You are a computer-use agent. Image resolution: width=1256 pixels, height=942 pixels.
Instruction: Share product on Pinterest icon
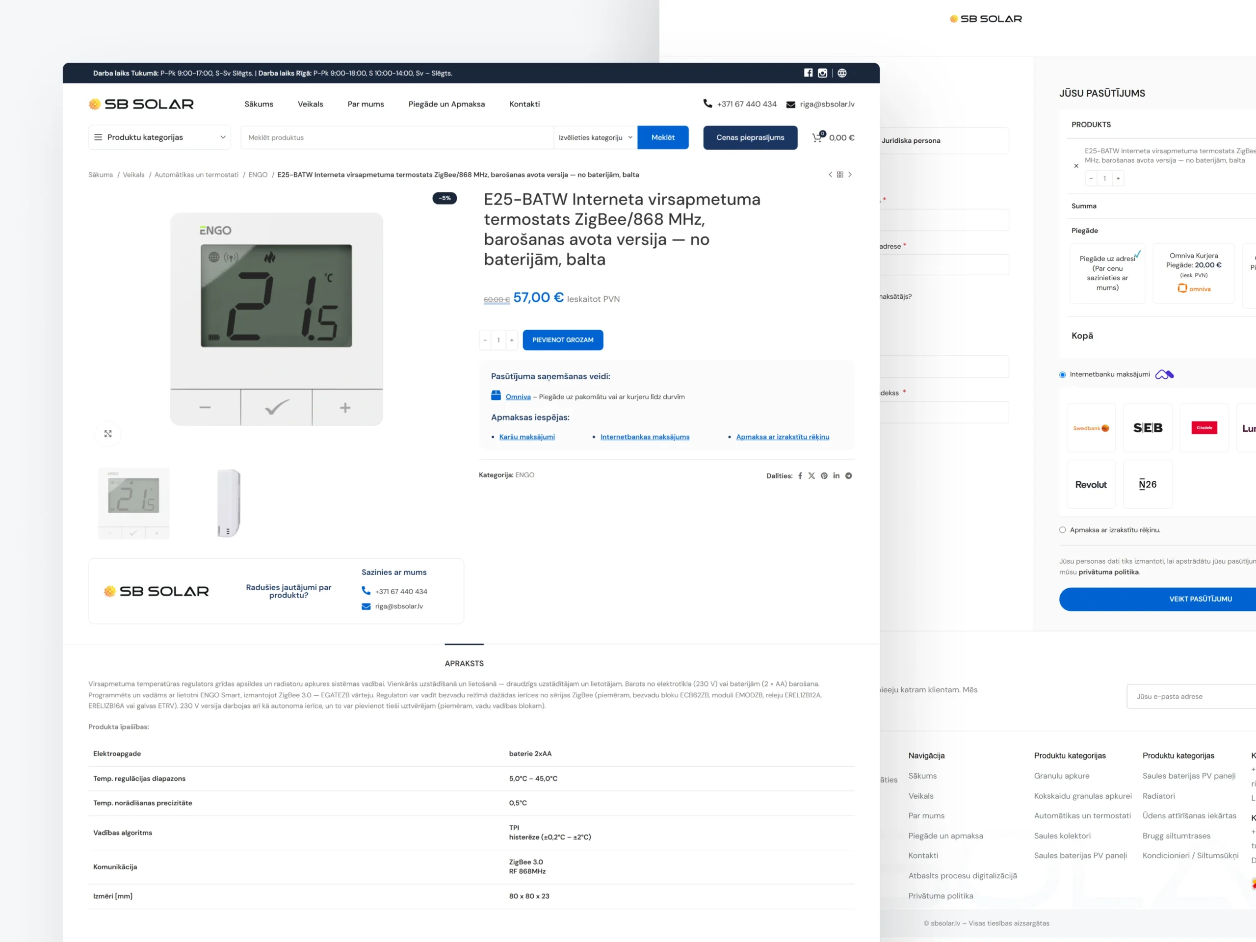(824, 476)
